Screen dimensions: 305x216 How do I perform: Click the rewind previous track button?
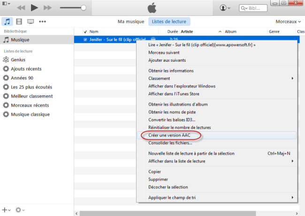tap(21, 8)
